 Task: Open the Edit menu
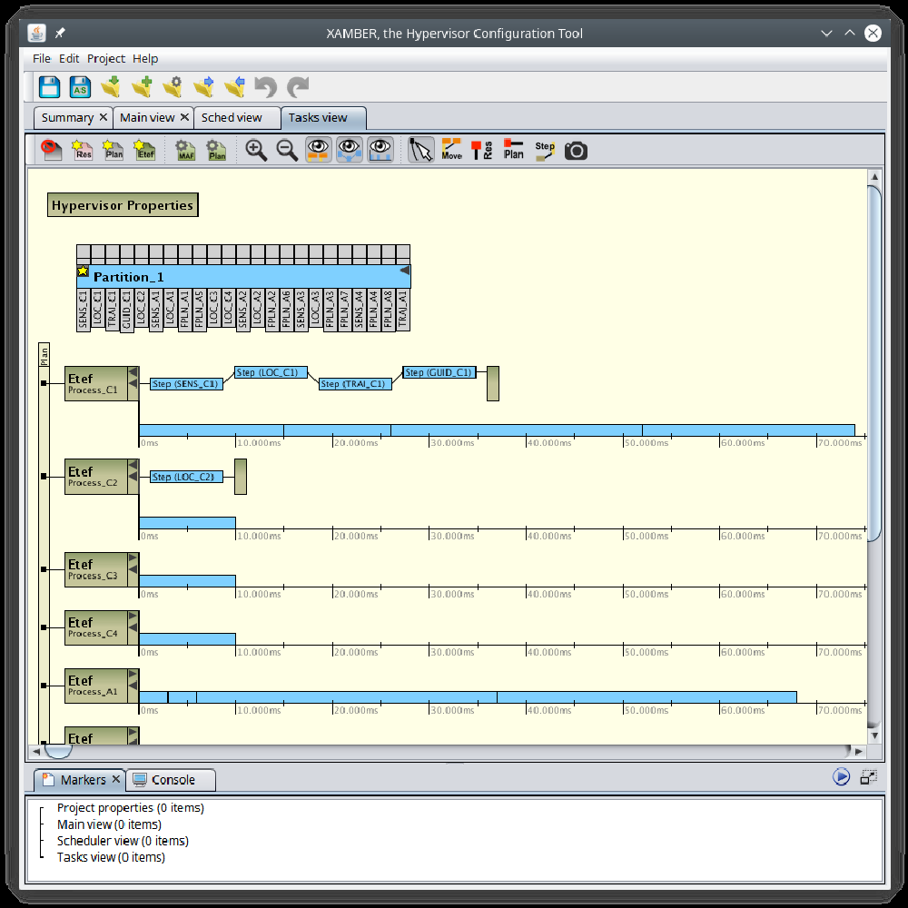click(69, 58)
